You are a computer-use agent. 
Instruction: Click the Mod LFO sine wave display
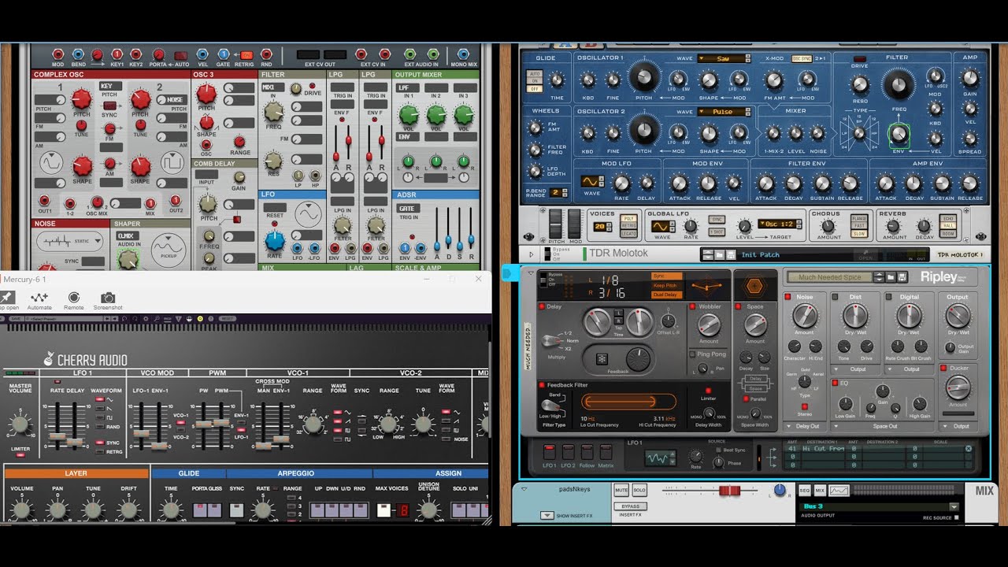590,181
